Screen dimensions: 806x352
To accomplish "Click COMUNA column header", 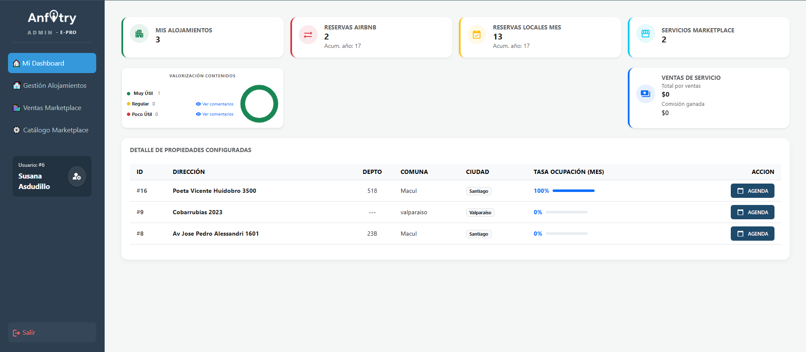I will pos(414,172).
